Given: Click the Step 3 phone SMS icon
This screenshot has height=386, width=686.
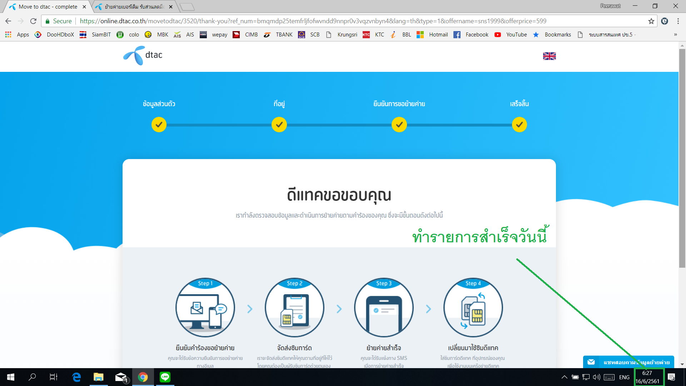Looking at the screenshot, I should coord(384,308).
